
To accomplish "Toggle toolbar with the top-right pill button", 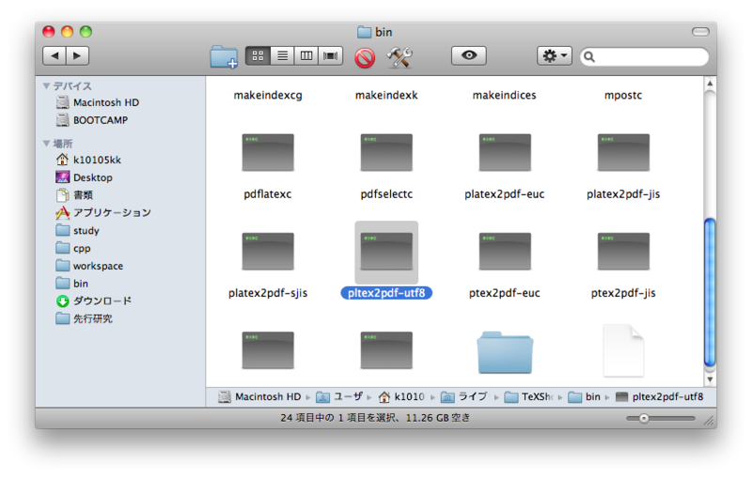I will coord(700,32).
